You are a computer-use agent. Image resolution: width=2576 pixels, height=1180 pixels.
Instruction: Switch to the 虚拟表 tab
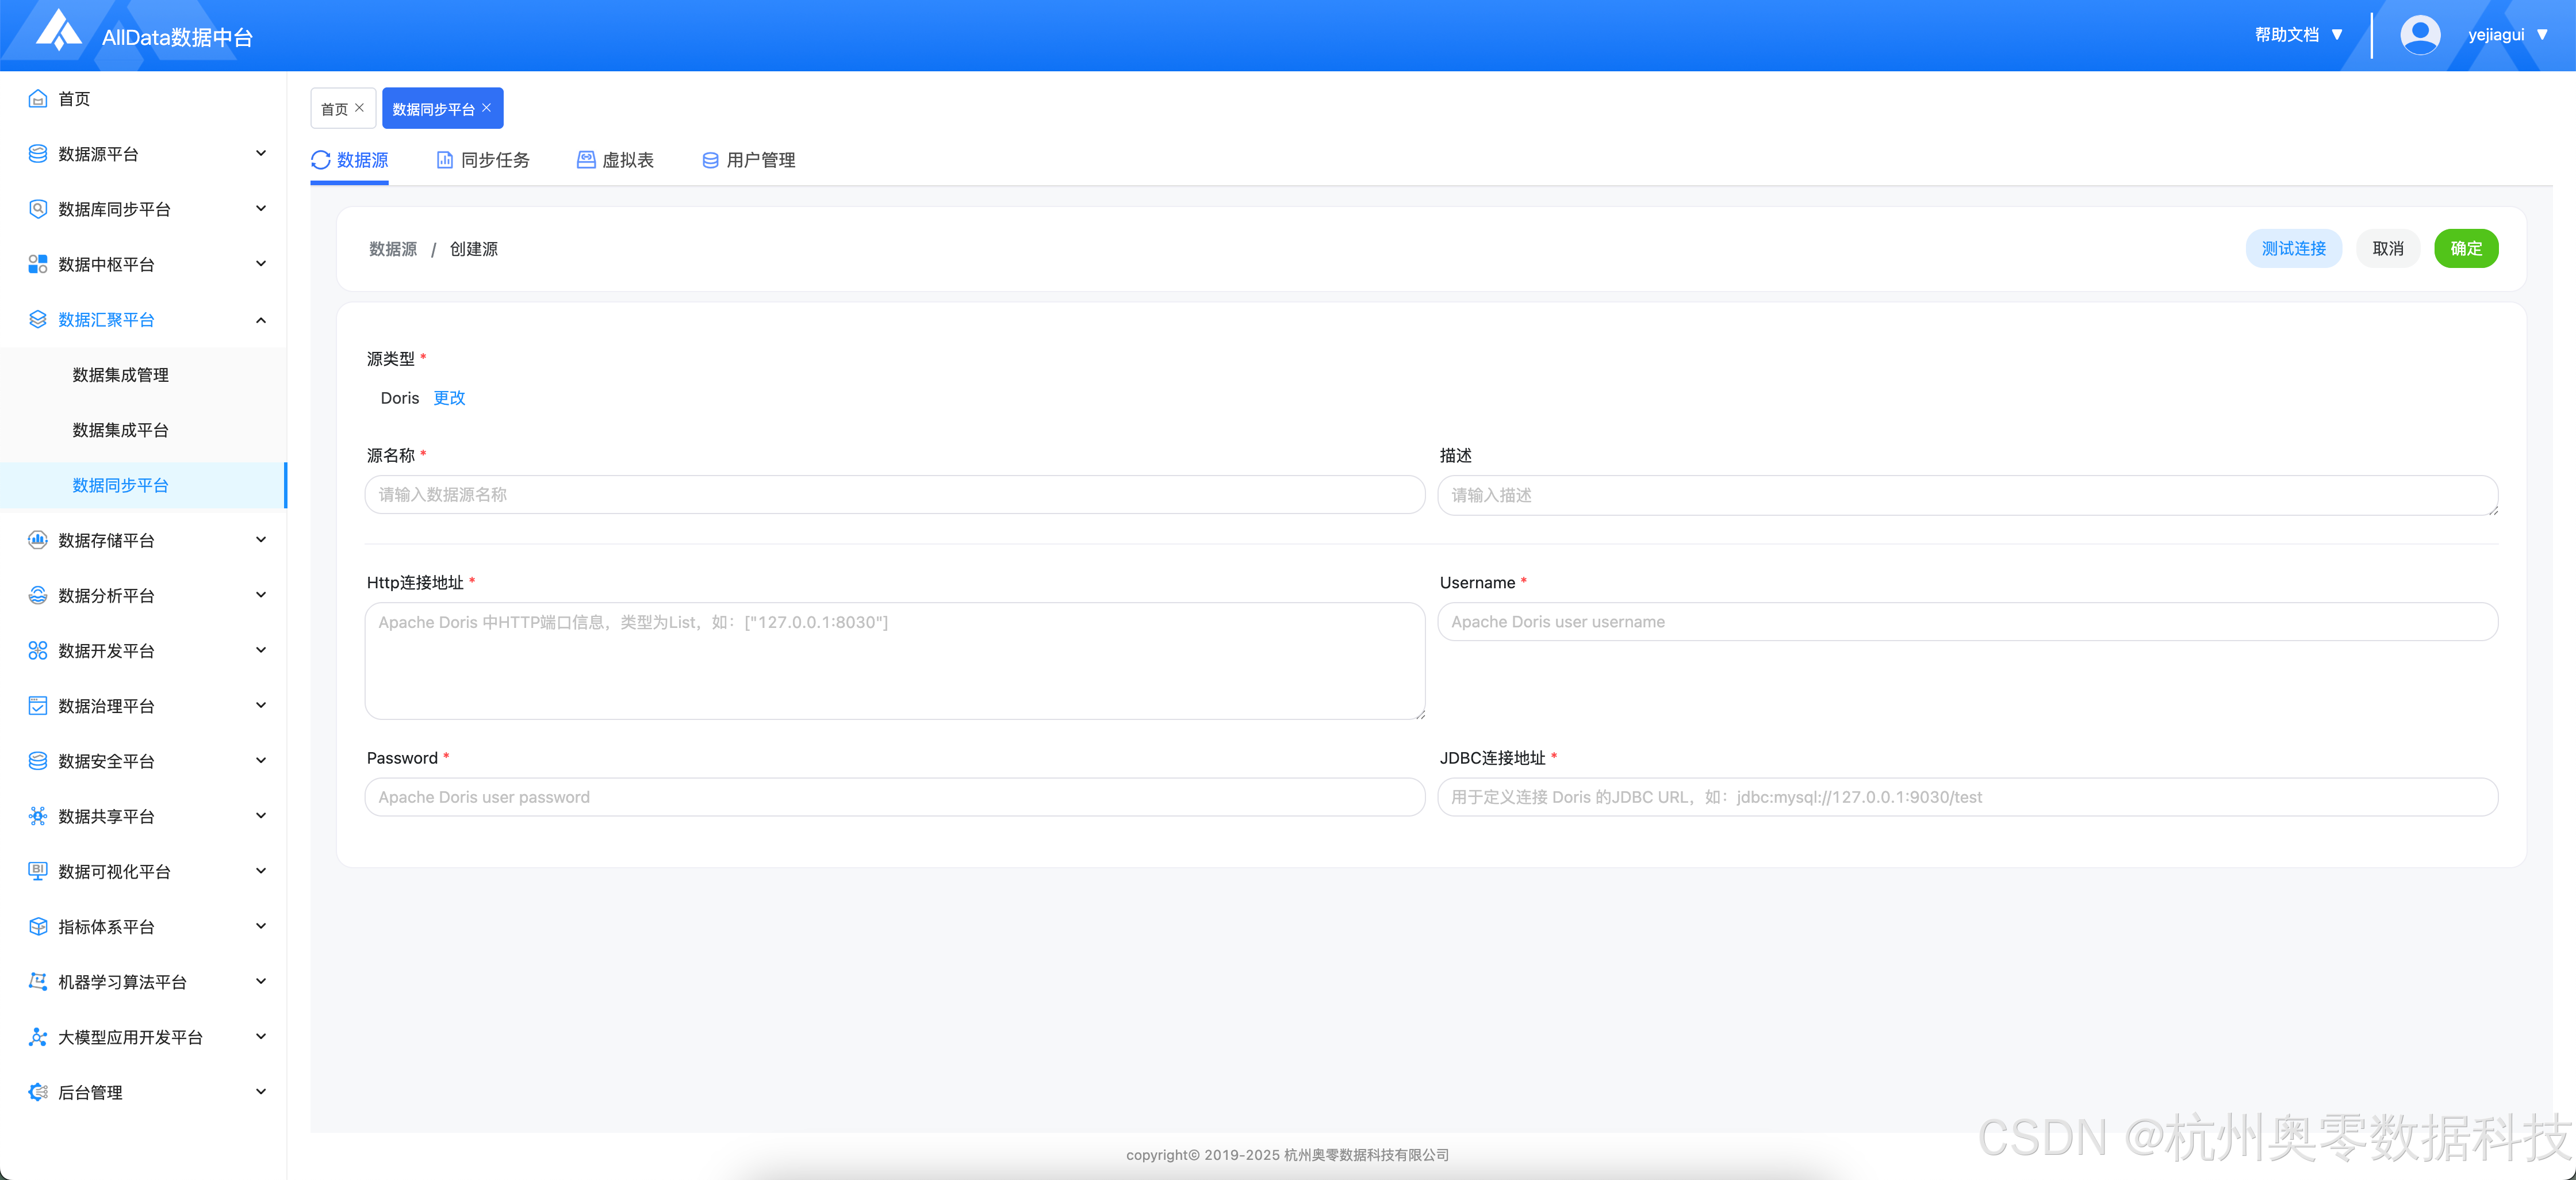(x=616, y=160)
